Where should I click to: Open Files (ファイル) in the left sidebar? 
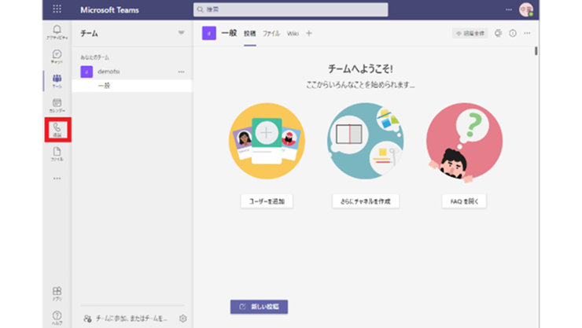coord(57,153)
